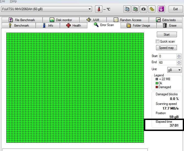Click the Damaged blocks 0.0 % value
The width and height of the screenshot is (184, 151).
[174, 99]
